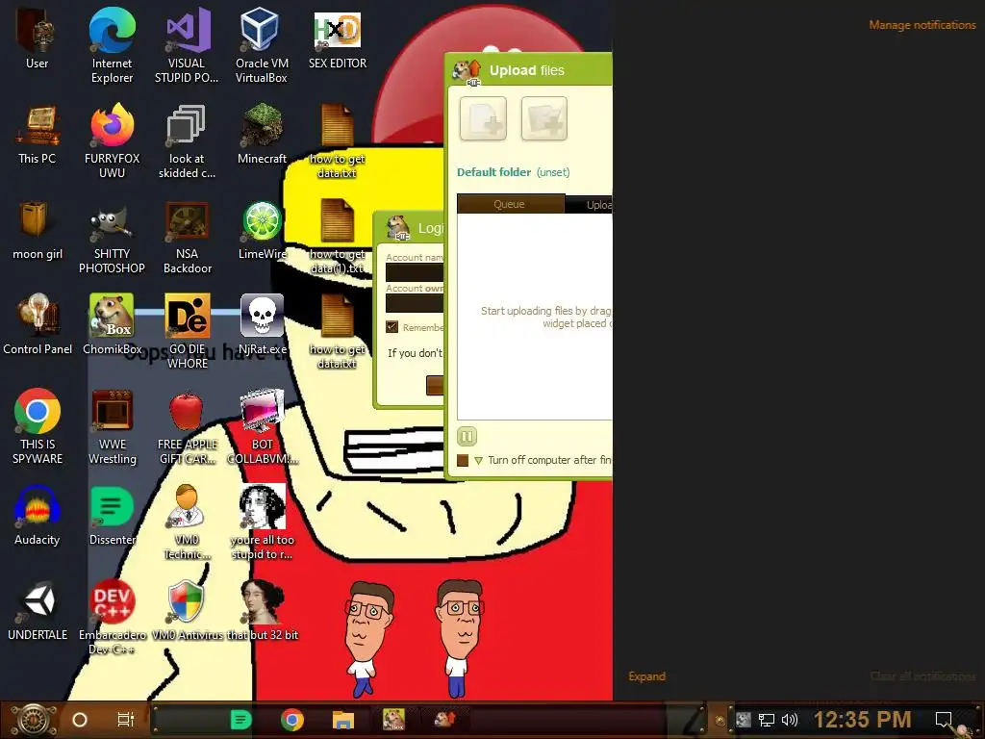Open the NSA Backdoor shortcut
985x739 pixels.
click(187, 237)
